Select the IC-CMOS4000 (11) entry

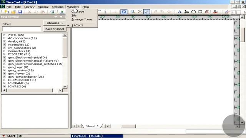point(22,80)
